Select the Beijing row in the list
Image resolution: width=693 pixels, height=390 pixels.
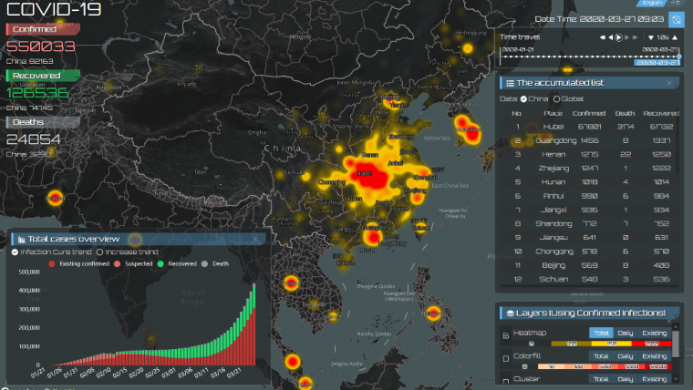[589, 265]
